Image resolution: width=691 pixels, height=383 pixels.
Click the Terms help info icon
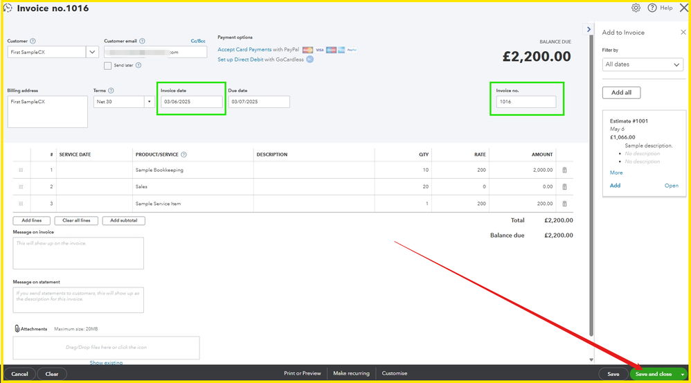pyautogui.click(x=111, y=90)
